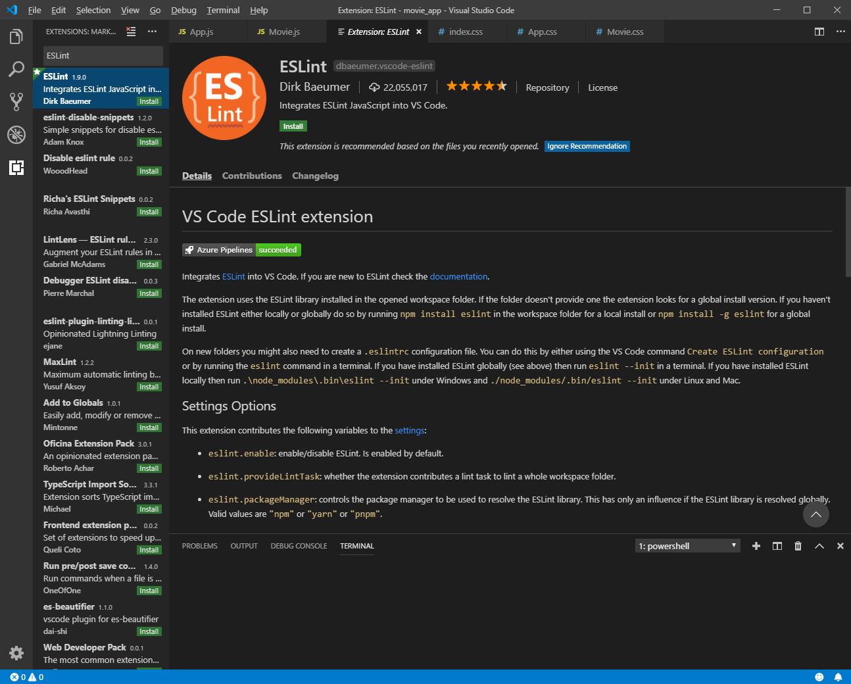
Task: Open the Selection menu
Action: (x=93, y=10)
